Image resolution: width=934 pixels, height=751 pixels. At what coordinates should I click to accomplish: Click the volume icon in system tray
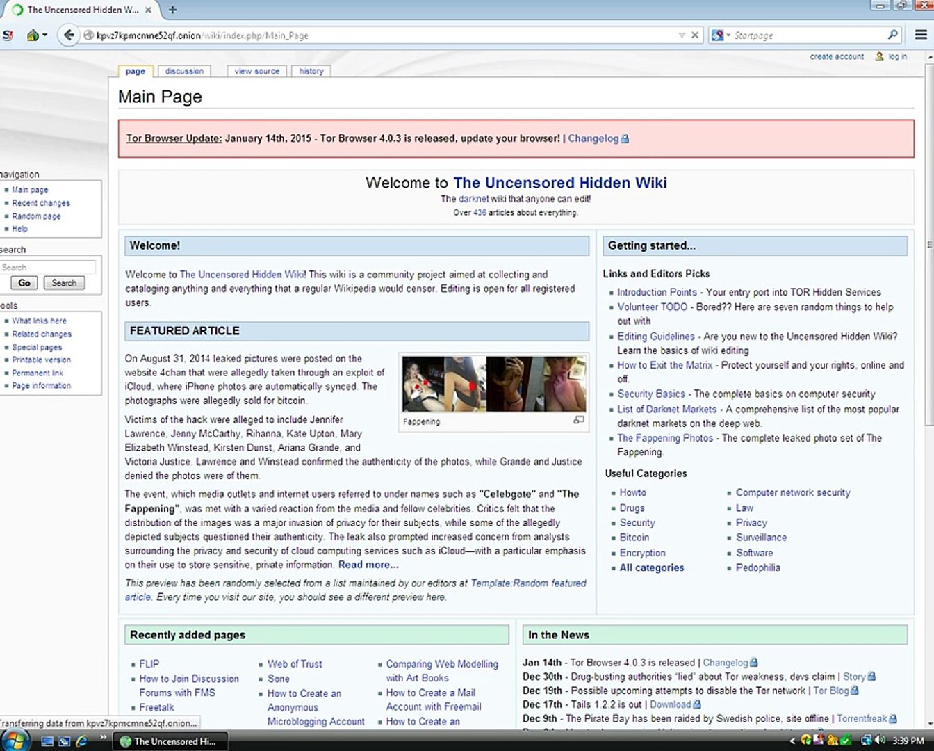(x=880, y=741)
